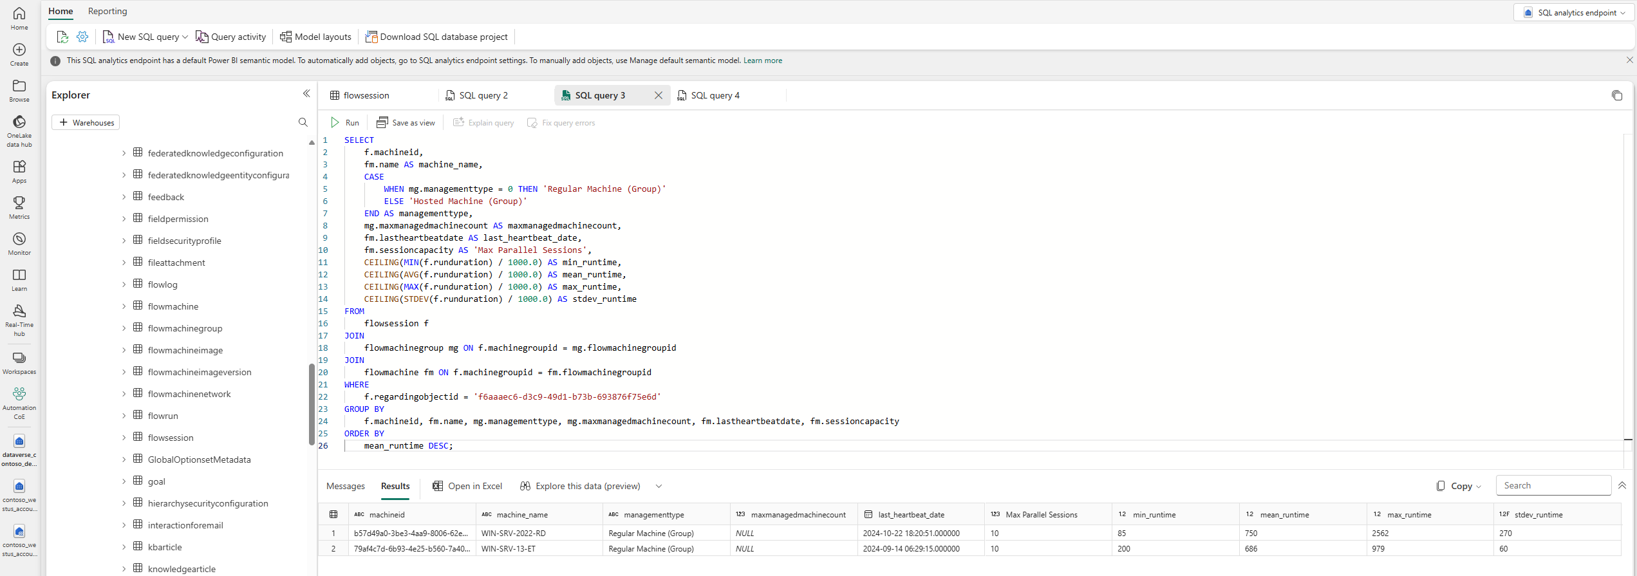Expand the flowmachinegroup tree item
This screenshot has width=1637, height=576.
[x=124, y=328]
